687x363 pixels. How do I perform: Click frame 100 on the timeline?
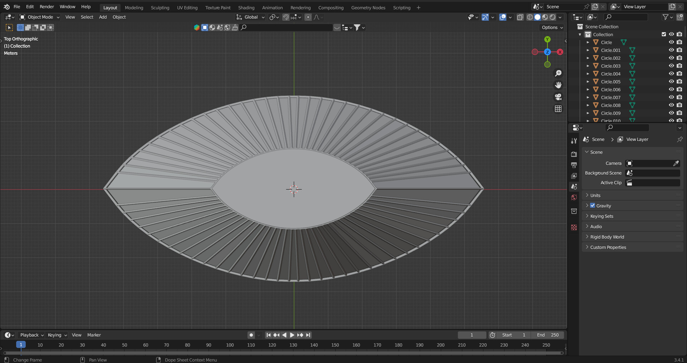tap(230, 345)
